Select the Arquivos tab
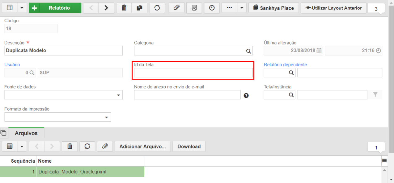The width and height of the screenshot is (394, 183). coord(26,133)
